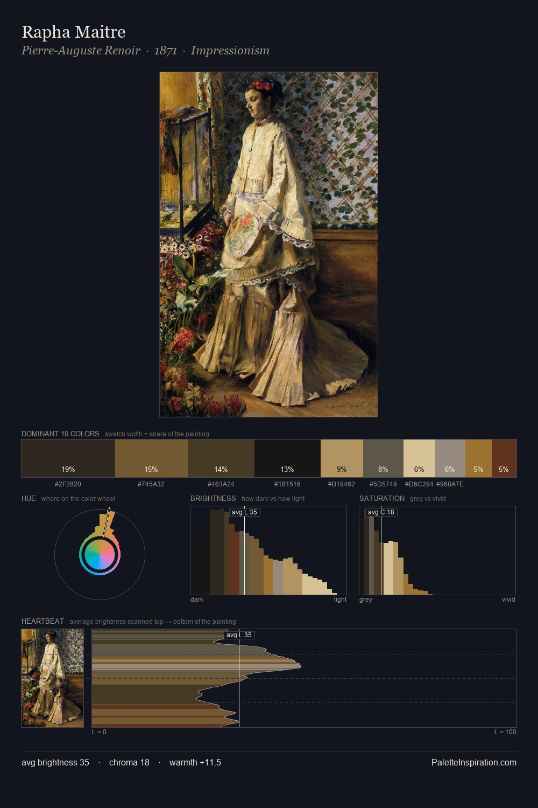
Task: Click the DOMINANT 10 COLORS heading
Action: (x=60, y=434)
